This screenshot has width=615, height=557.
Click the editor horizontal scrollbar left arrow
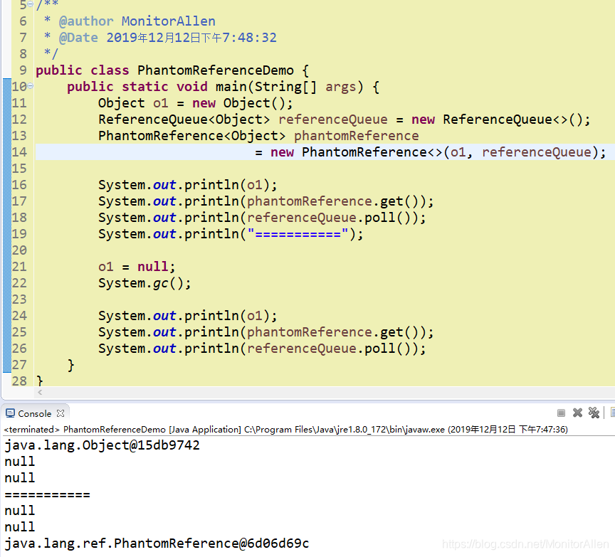40,392
